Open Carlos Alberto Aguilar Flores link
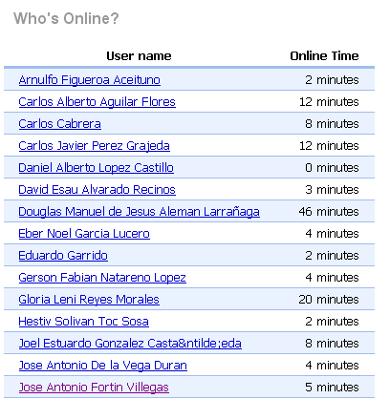The width and height of the screenshot is (390, 399). pos(97,102)
